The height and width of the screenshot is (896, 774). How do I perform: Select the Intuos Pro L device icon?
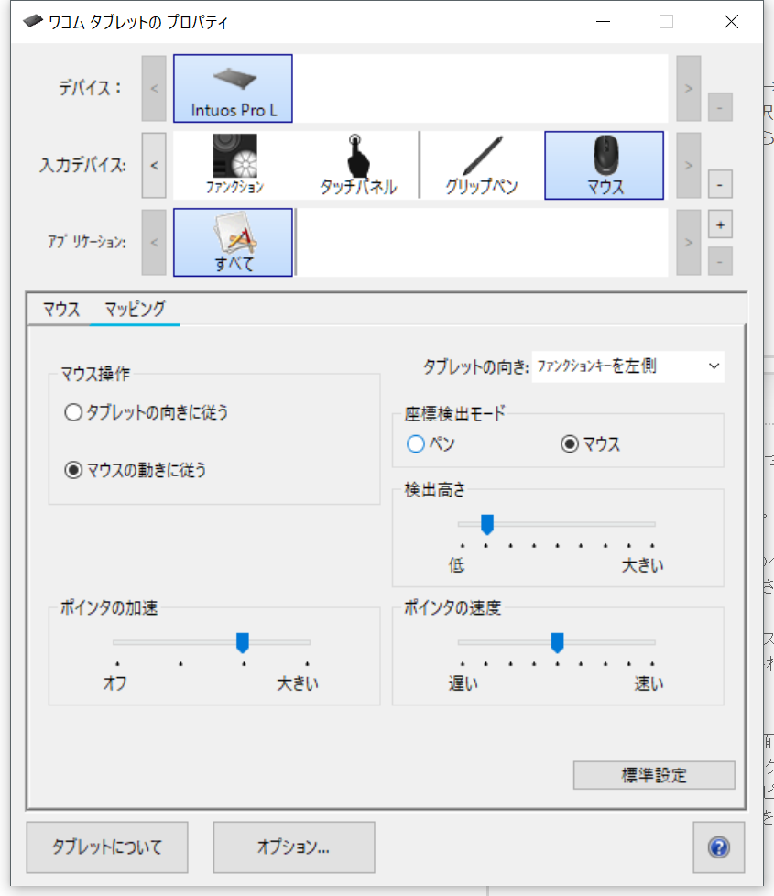233,89
